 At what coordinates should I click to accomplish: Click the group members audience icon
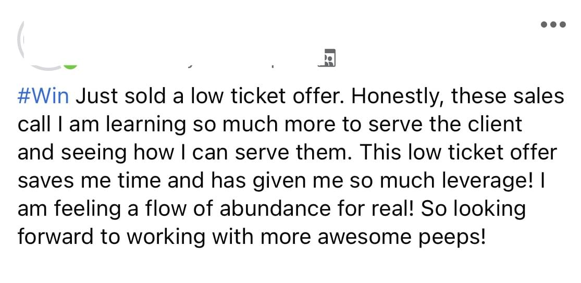click(x=327, y=58)
